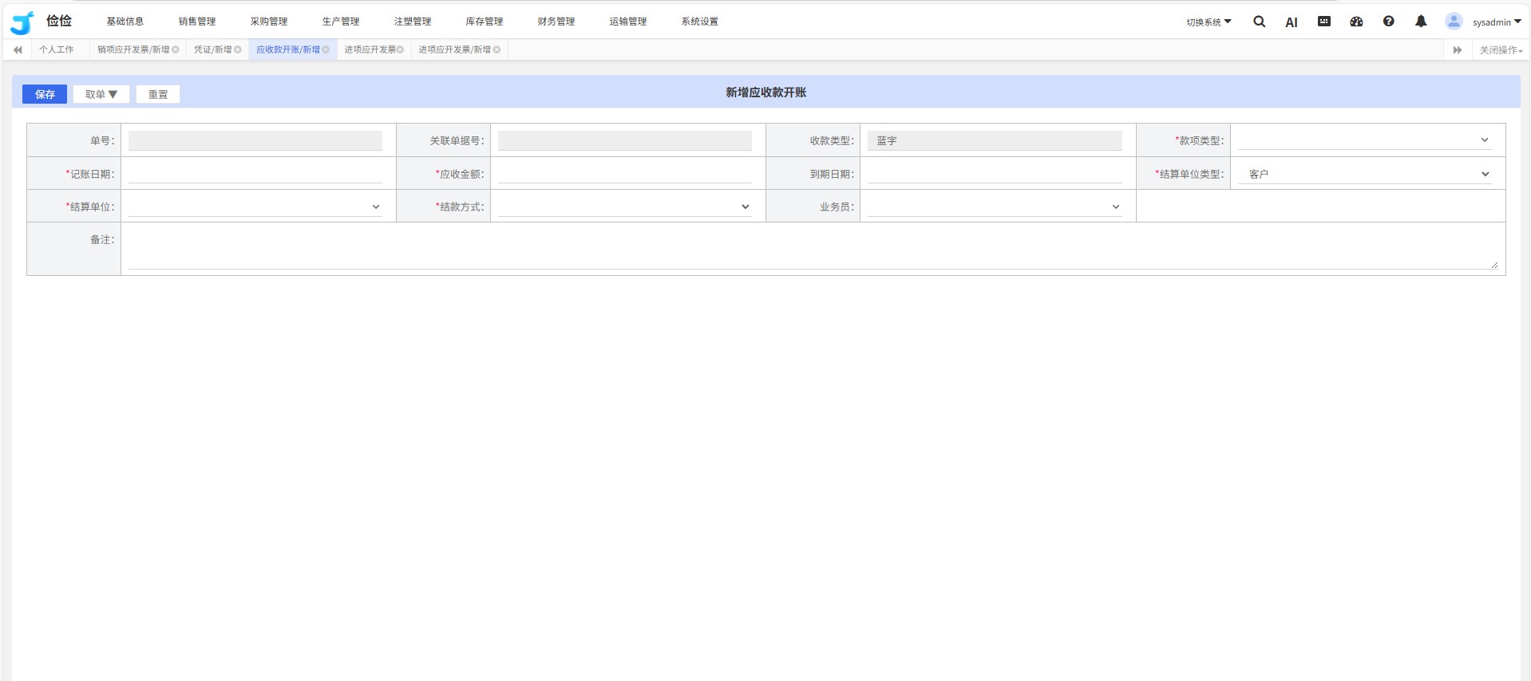Switch to the 进项应开发票 tab
1531x681 pixels.
pos(370,49)
